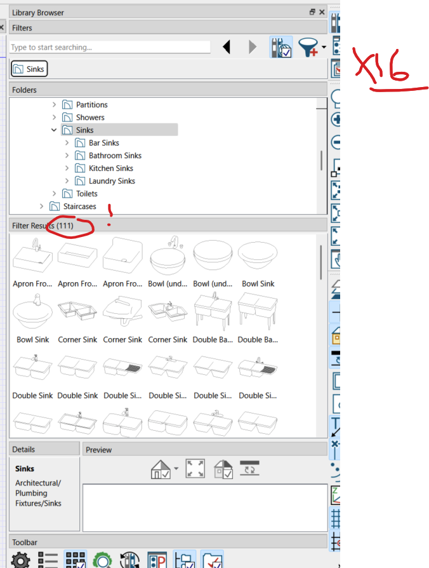Click the green gear search catalogs icon
The image size is (429, 568).
click(x=103, y=560)
